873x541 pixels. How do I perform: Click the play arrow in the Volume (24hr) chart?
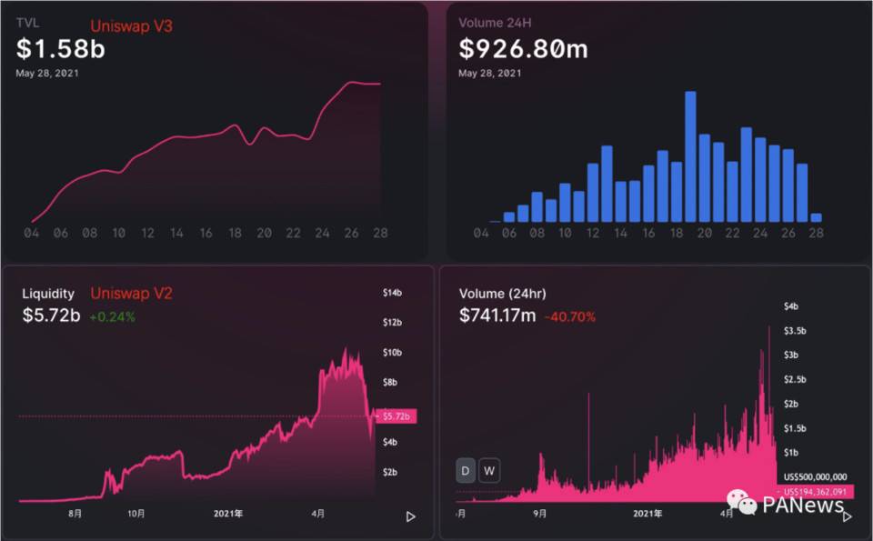[847, 516]
